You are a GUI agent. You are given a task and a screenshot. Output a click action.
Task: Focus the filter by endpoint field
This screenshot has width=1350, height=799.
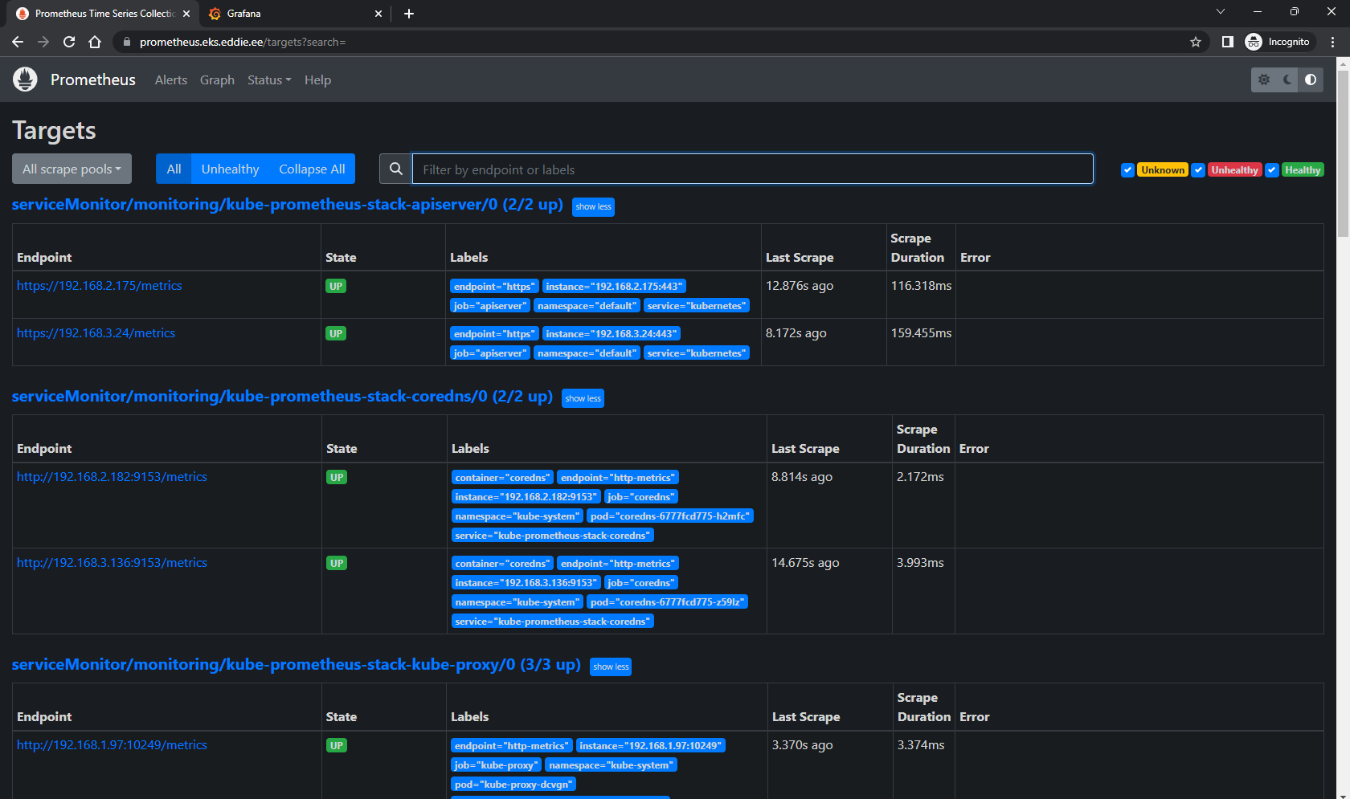click(x=753, y=169)
